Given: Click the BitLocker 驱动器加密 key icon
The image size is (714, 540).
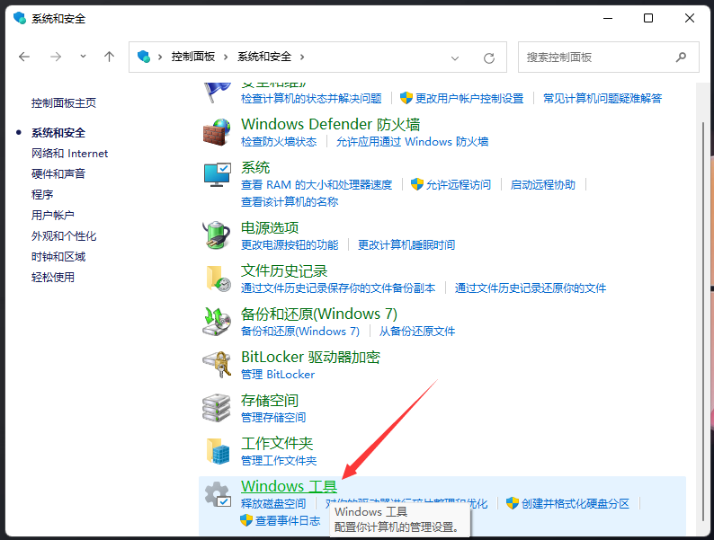Looking at the screenshot, I should click(x=218, y=365).
